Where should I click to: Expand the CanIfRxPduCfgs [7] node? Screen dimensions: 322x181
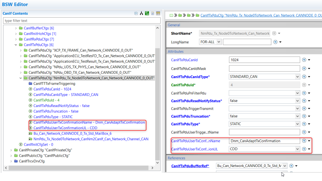[16, 39]
